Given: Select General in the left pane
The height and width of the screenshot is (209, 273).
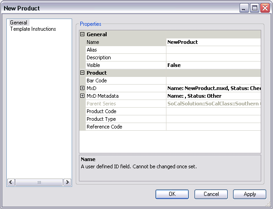Looking at the screenshot, I should click(19, 23).
